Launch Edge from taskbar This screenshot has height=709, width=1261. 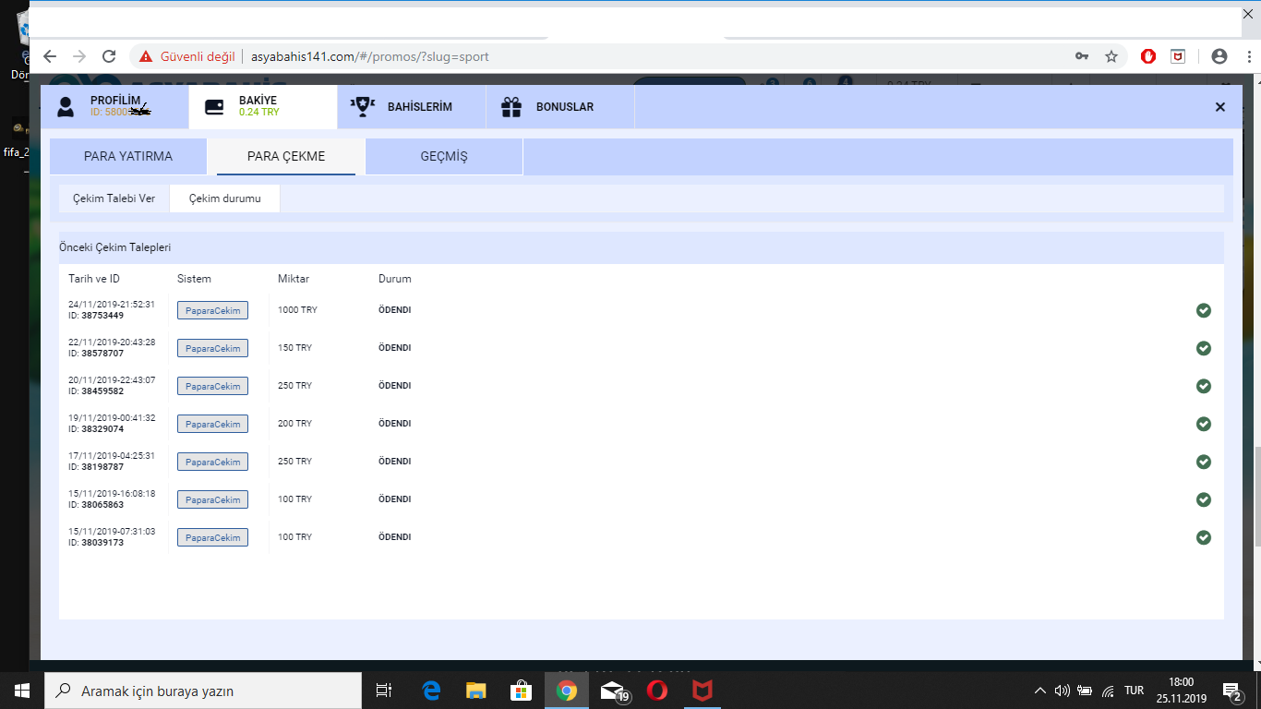tap(431, 691)
